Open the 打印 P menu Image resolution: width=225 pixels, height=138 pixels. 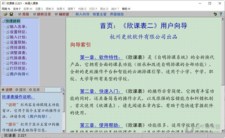pyautogui.click(x=93, y=9)
